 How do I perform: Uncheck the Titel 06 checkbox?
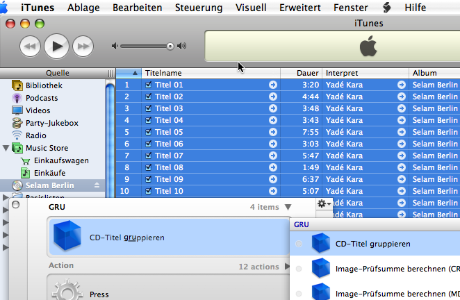(x=149, y=144)
